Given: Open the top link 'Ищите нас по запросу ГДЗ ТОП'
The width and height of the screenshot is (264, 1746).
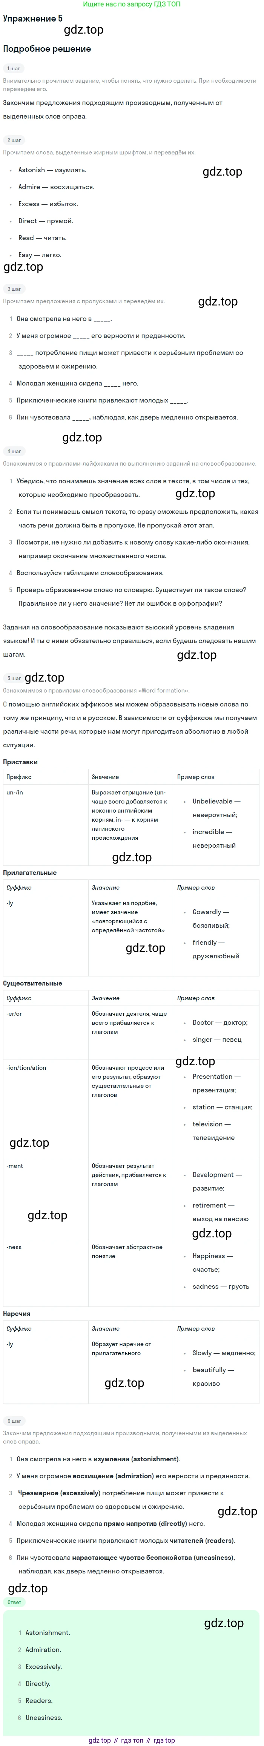Looking at the screenshot, I should [x=131, y=4].
